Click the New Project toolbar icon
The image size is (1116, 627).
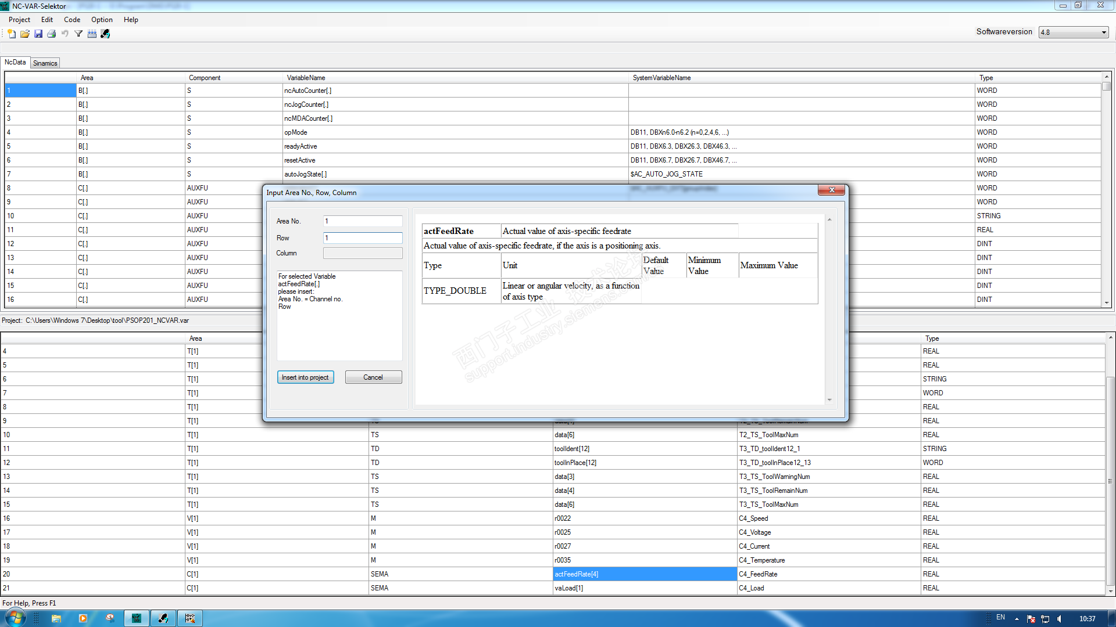12,34
